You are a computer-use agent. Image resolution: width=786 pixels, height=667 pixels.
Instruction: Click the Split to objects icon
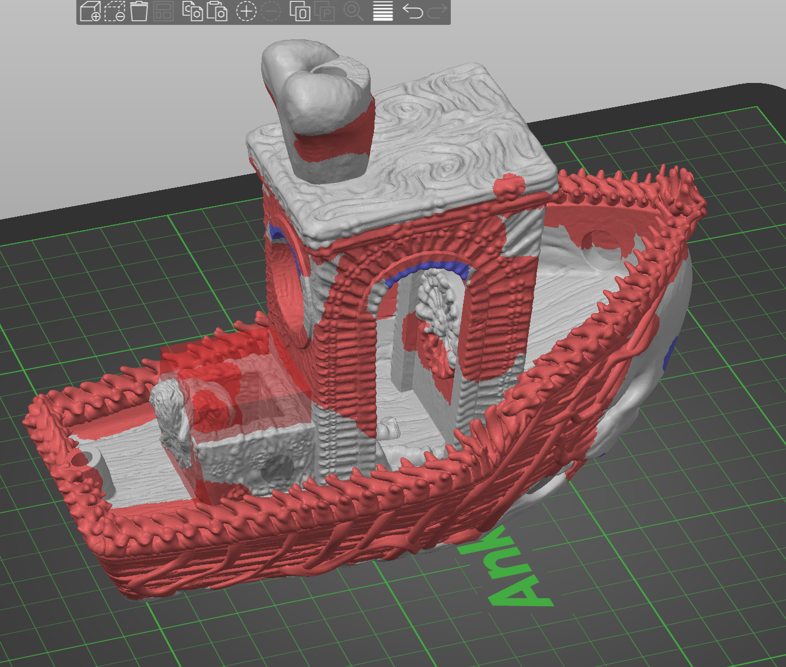click(300, 12)
